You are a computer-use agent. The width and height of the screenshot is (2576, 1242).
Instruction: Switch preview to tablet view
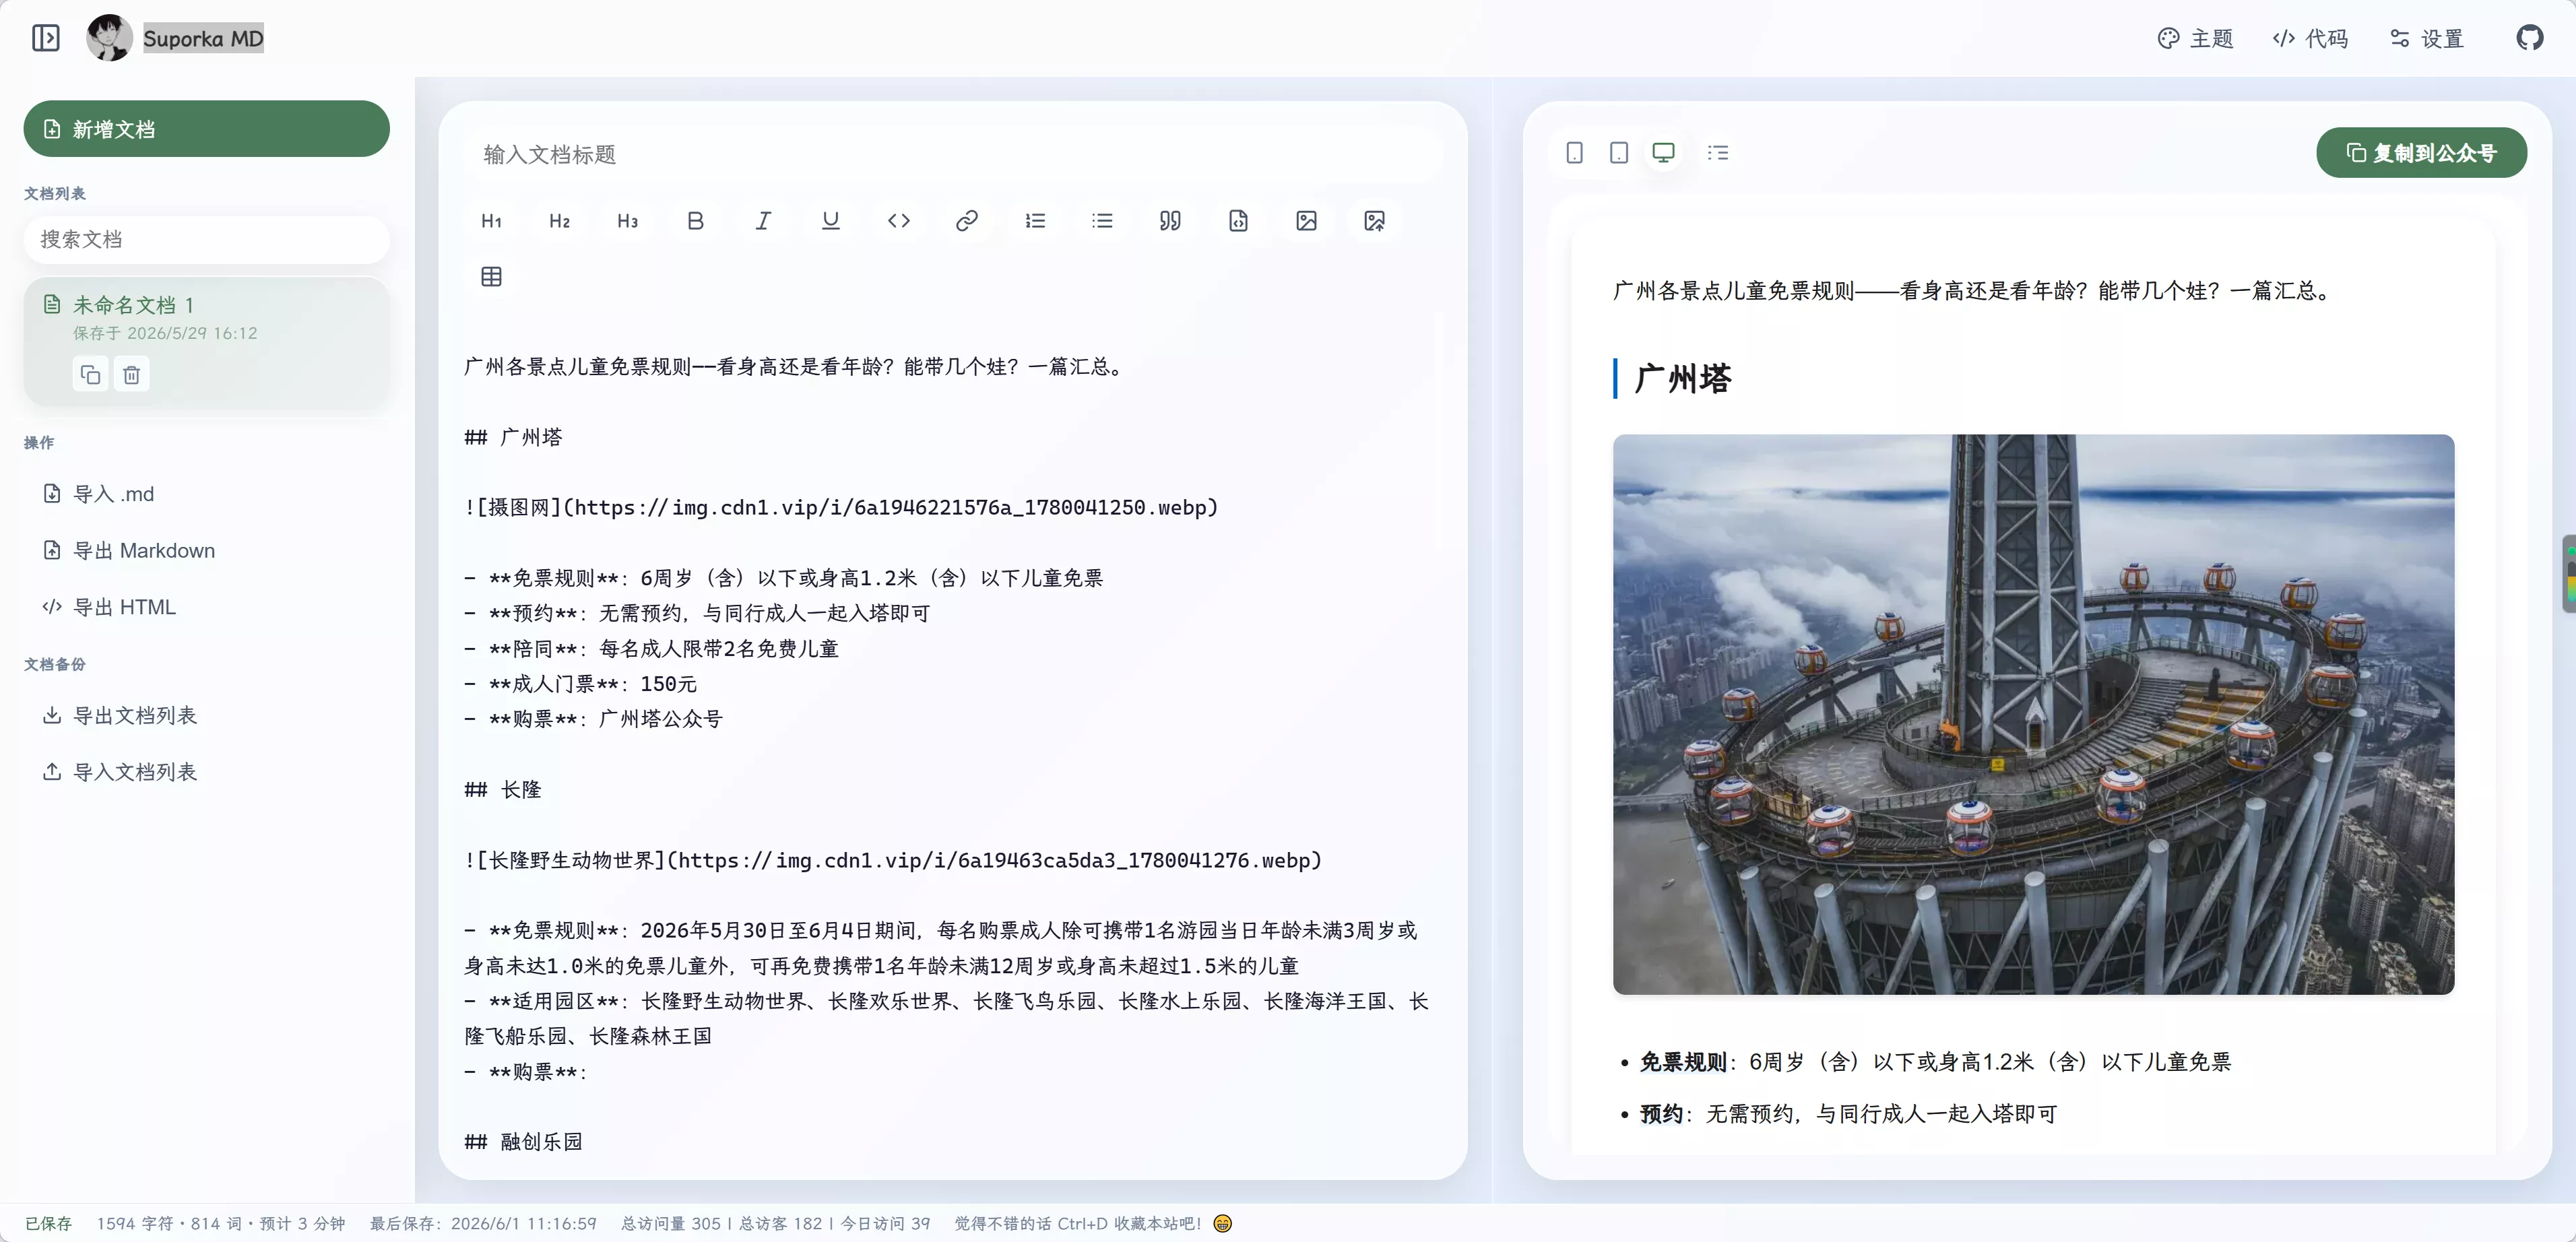tap(1619, 153)
